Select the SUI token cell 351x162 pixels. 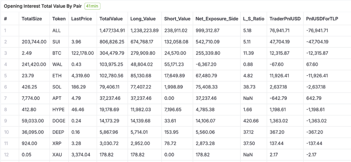tap(56, 42)
